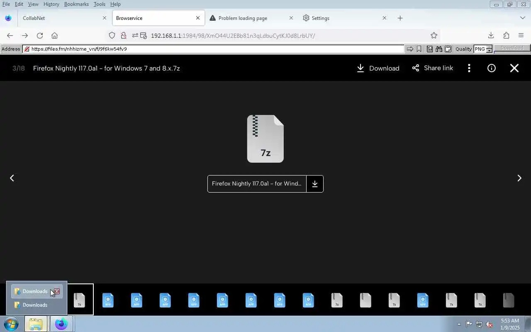Open the File menu
The image size is (531, 332).
[x=6, y=4]
